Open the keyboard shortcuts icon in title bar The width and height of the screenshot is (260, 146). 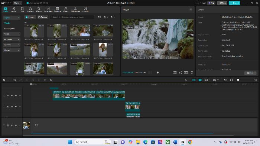[x=204, y=3]
